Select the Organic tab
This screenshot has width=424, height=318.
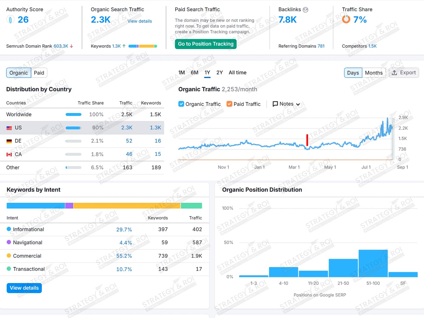coord(19,73)
